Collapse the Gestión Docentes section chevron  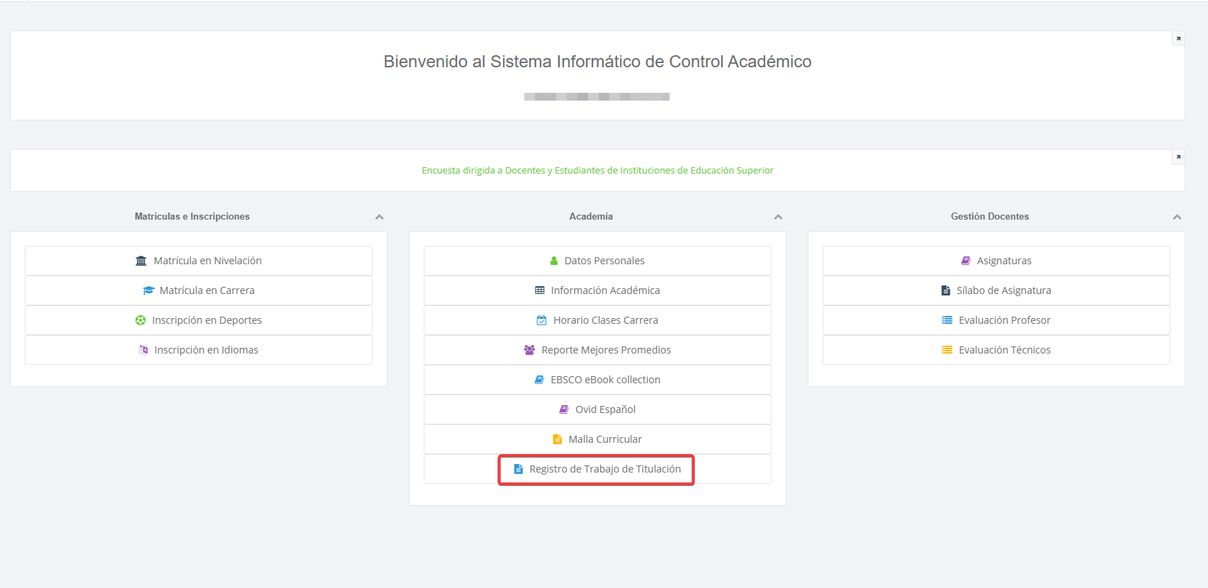[x=1177, y=217]
